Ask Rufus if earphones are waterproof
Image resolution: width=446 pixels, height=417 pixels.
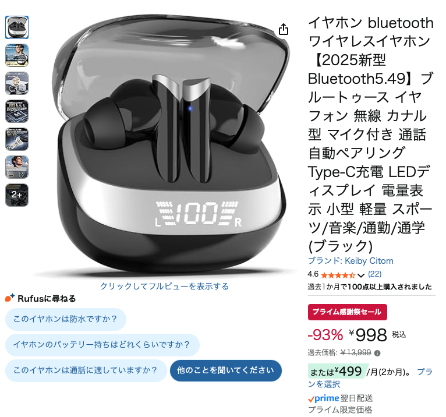pos(66,319)
